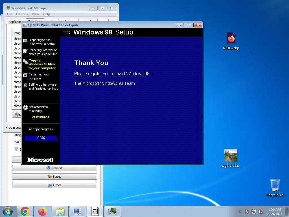This screenshot has height=217, width=289.
Task: Switch to the Processes tab in Task Manager
Action: pos(35,20)
